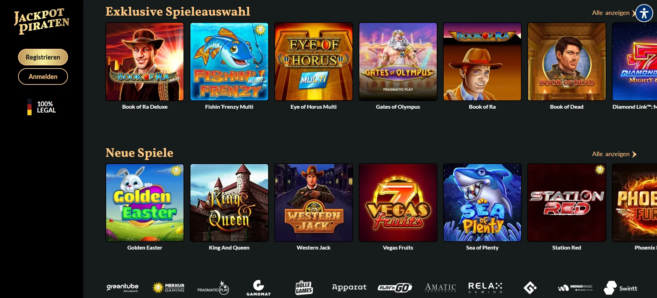Expand all games in Neue Spiele
Viewport: 657px width, 298px height.
(x=614, y=154)
